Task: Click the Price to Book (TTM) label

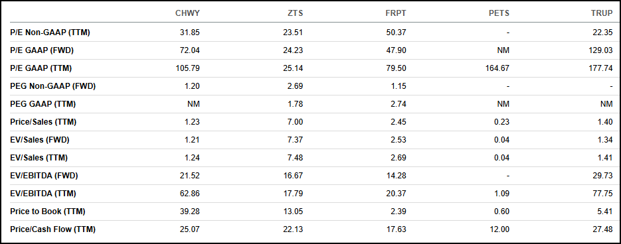Action: (48, 211)
